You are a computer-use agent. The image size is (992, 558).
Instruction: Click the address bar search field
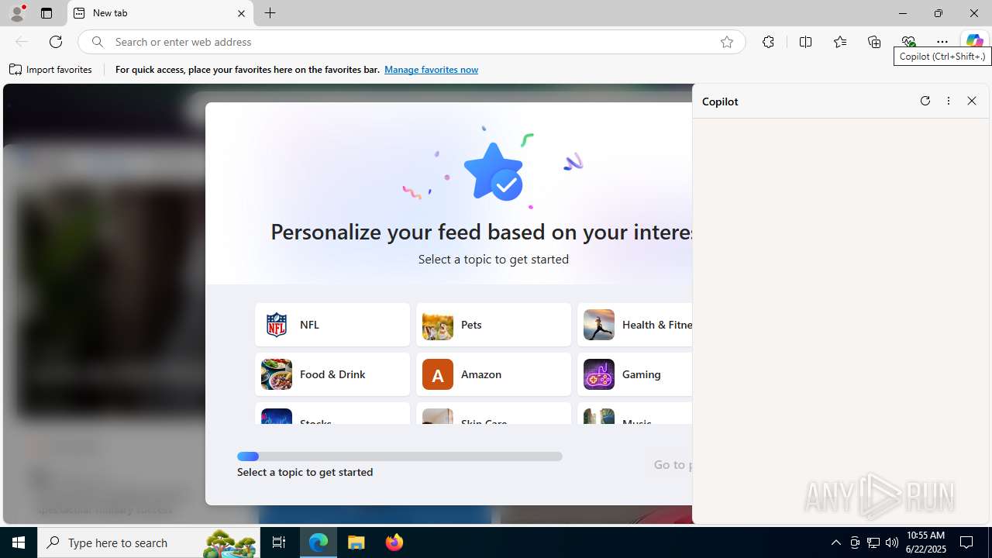click(x=411, y=42)
